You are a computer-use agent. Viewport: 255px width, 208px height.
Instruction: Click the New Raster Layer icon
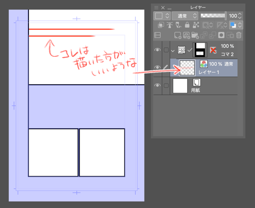(178, 35)
